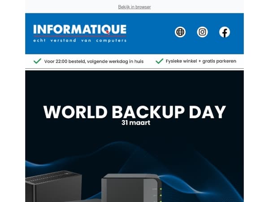Click the 'WORLD BACKUP DAY' headline
Image resolution: width=269 pixels, height=202 pixels.
point(134,112)
